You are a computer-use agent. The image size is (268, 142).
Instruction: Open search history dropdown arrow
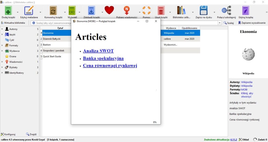220,23
